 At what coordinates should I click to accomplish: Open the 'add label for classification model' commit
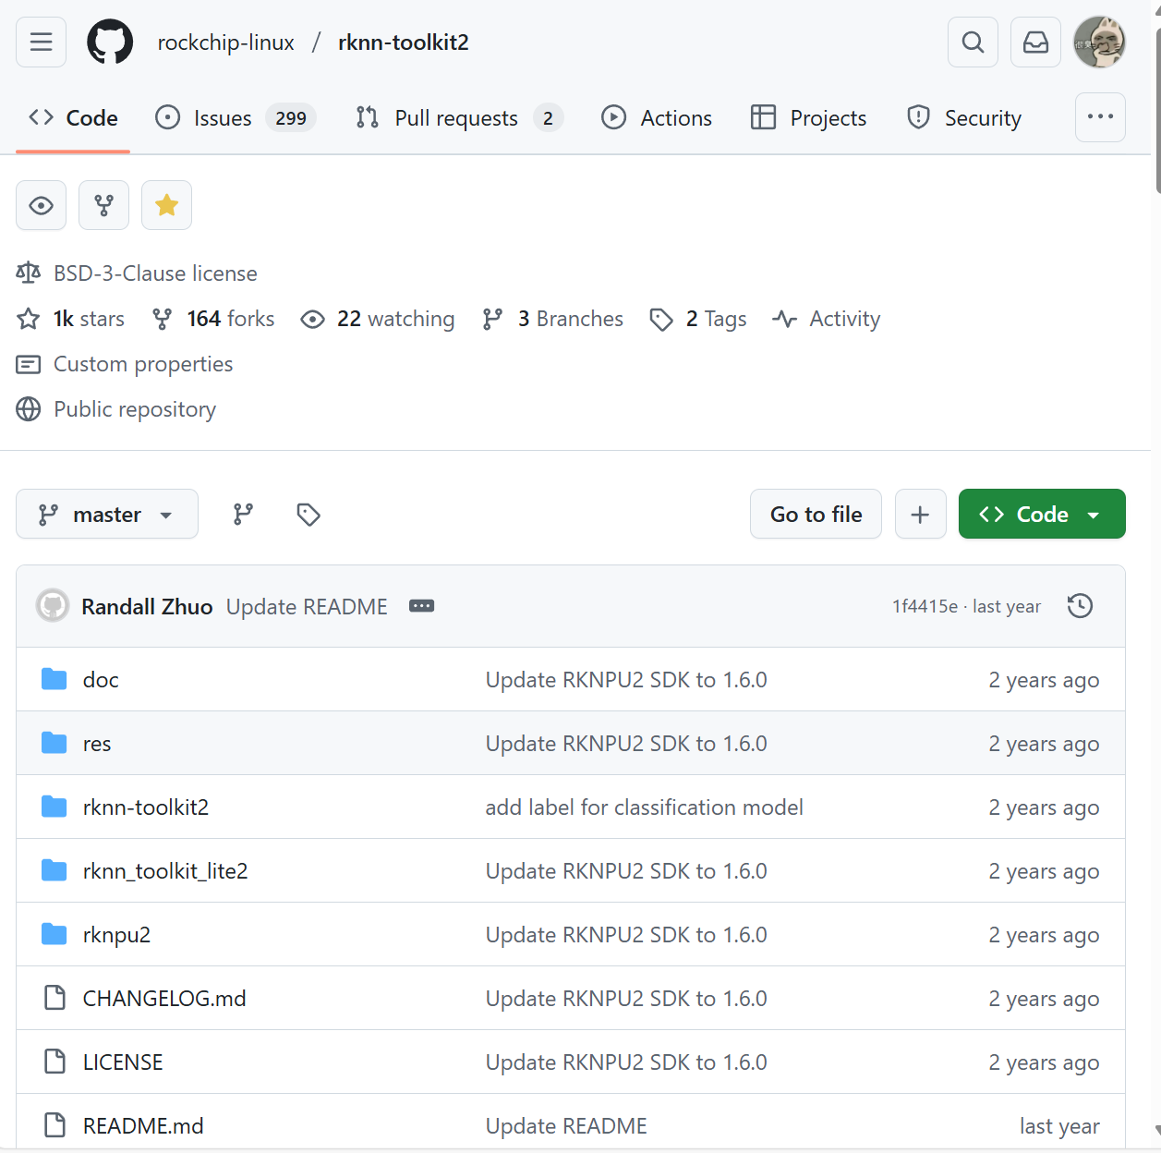[x=644, y=807]
